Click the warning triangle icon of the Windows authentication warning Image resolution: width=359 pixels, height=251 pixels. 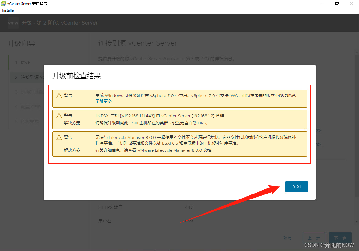(x=59, y=96)
